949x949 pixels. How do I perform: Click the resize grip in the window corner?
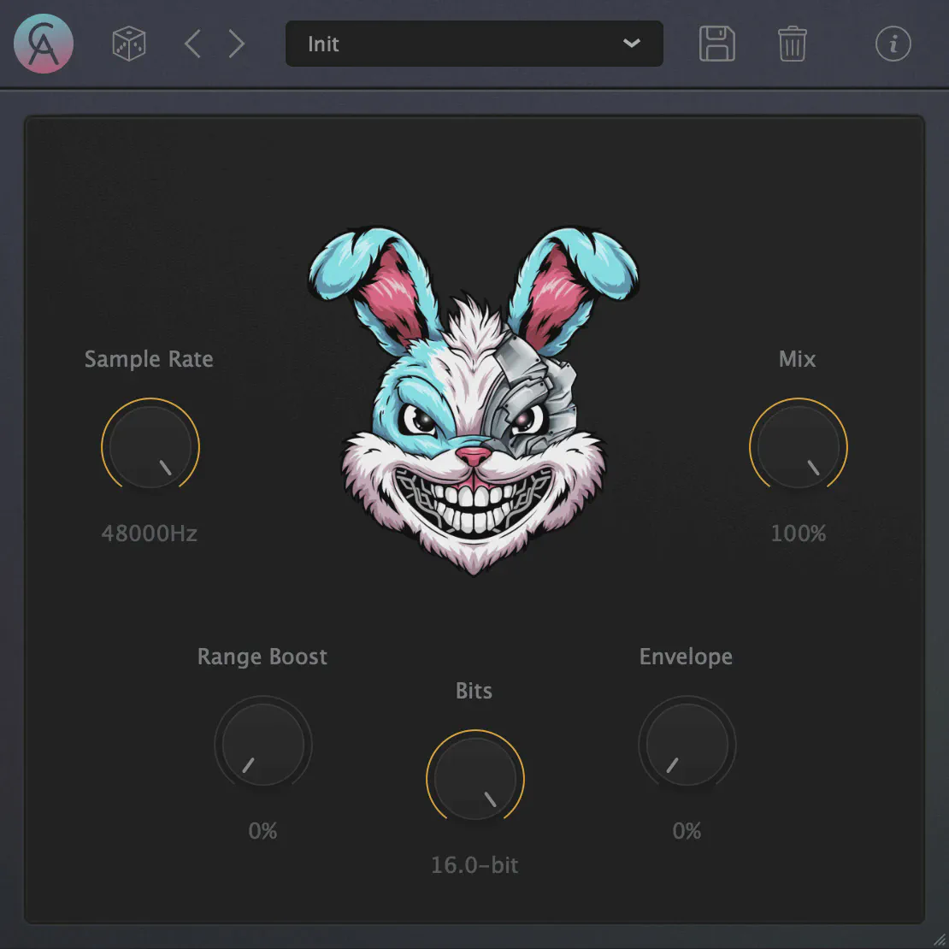939,939
